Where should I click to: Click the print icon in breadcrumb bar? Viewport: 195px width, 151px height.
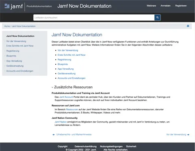point(188,26)
